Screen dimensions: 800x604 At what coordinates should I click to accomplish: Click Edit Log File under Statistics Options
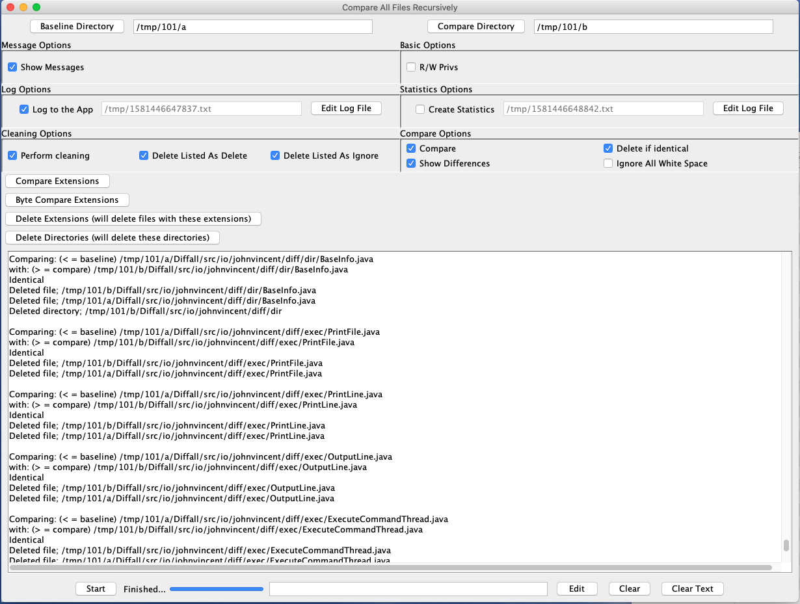(x=748, y=109)
